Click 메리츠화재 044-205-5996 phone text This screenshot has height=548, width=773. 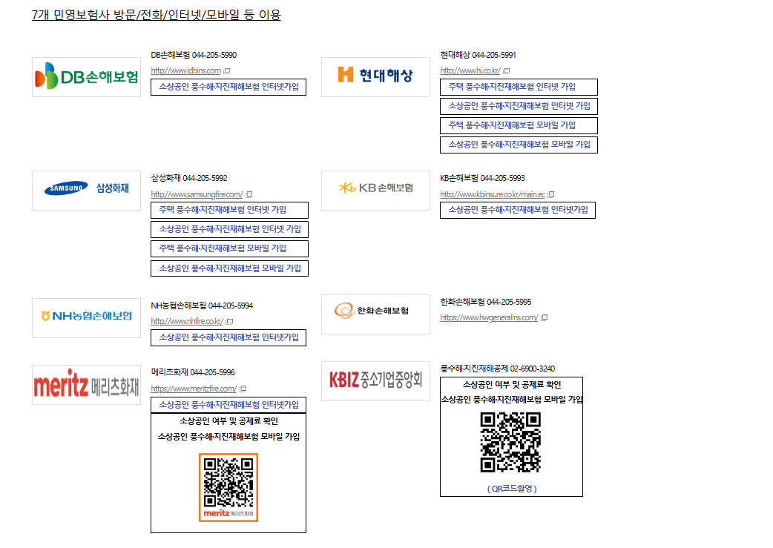pos(193,372)
